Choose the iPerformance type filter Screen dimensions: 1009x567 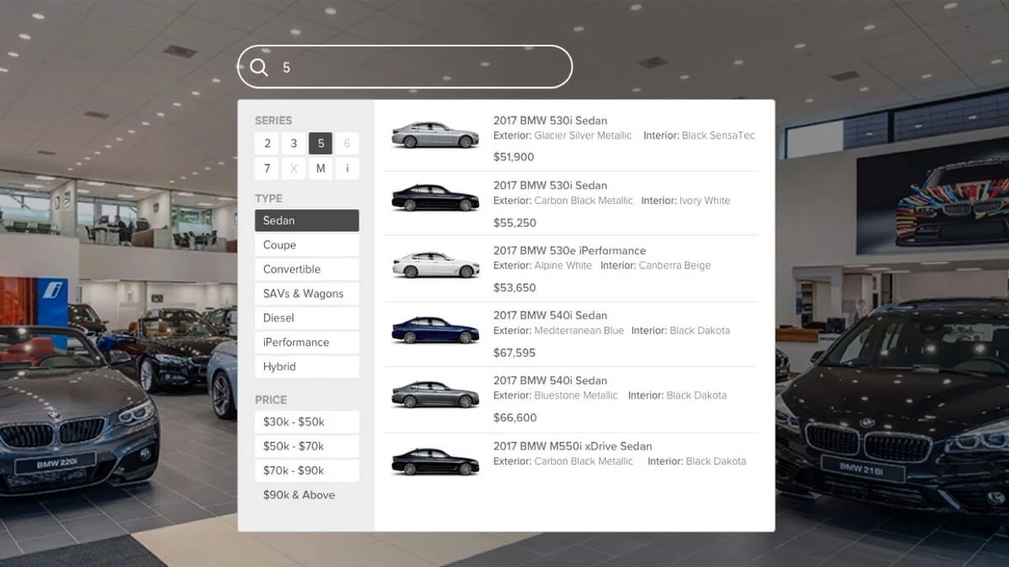pyautogui.click(x=306, y=342)
